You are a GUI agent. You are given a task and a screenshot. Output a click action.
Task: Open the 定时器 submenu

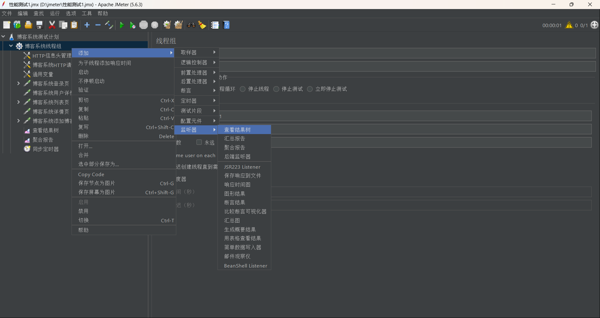coord(197,101)
